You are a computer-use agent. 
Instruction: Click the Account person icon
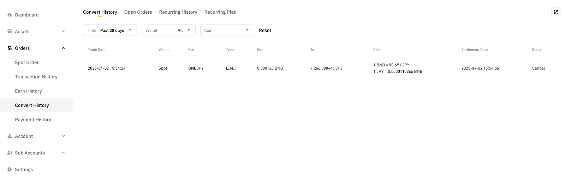10,136
